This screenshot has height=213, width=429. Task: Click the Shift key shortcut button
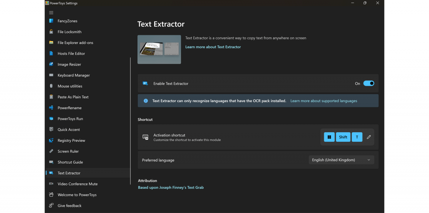click(343, 137)
